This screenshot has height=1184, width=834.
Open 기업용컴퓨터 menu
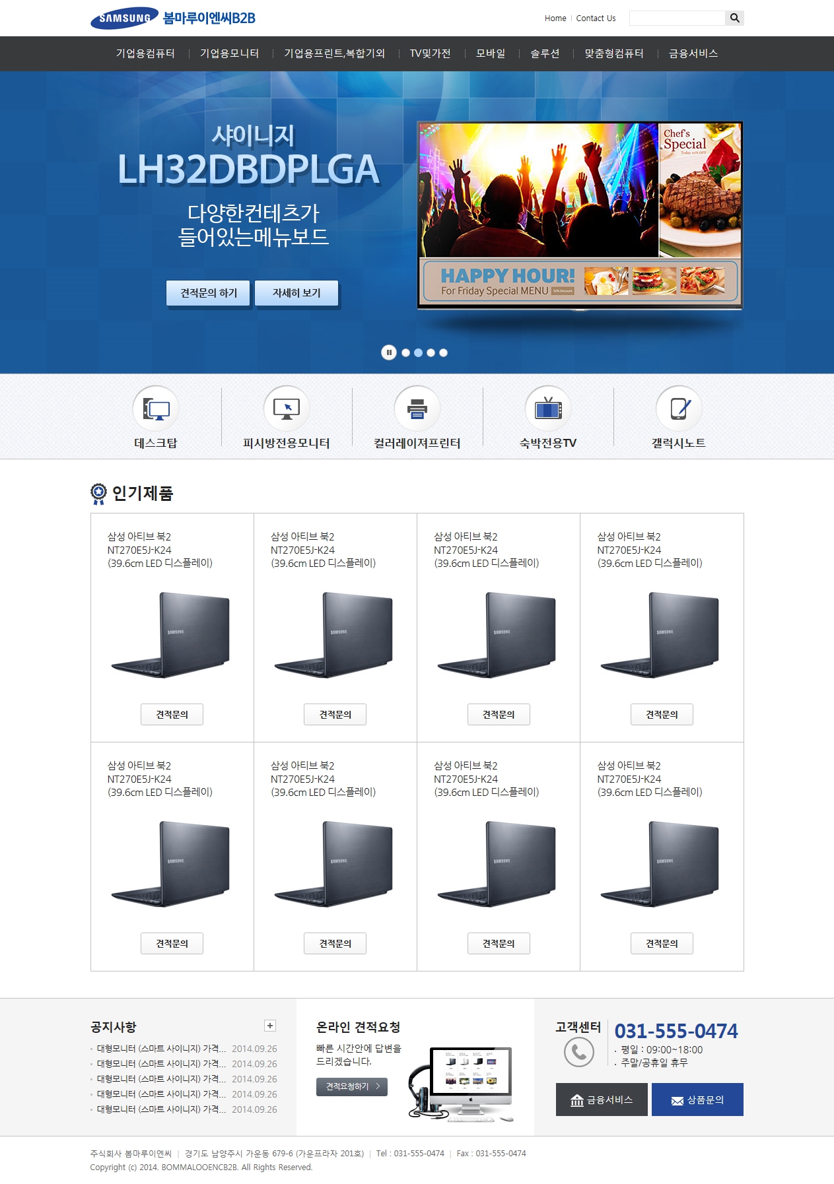pos(145,53)
